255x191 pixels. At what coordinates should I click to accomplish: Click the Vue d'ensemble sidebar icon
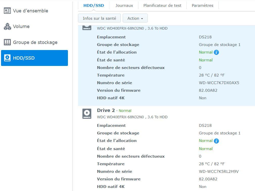pyautogui.click(x=7, y=11)
